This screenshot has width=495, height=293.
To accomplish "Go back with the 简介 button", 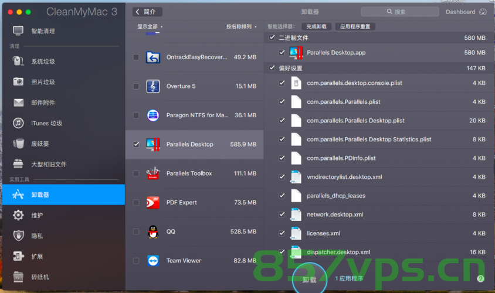I will point(147,12).
